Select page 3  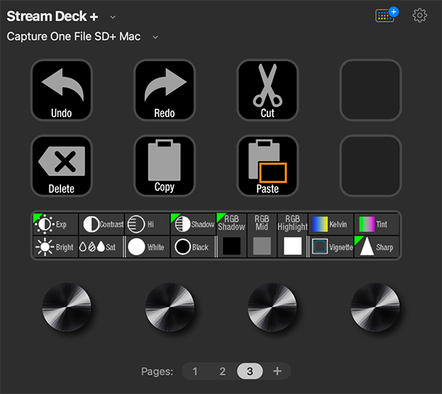(x=250, y=371)
